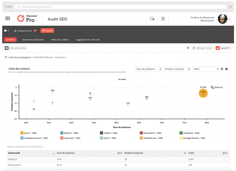The image size is (236, 171).
Task: Switch to Domaines positionnés tab
Action: pyautogui.click(x=33, y=40)
